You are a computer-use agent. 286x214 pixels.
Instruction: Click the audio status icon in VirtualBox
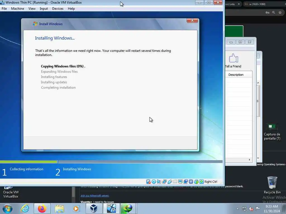pos(159,182)
